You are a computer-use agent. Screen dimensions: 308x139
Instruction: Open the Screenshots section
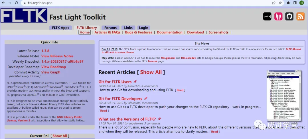218,32
